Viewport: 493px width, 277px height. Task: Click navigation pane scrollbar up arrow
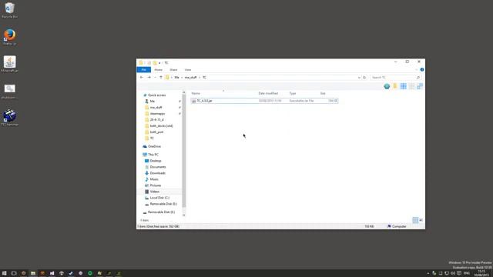[184, 92]
